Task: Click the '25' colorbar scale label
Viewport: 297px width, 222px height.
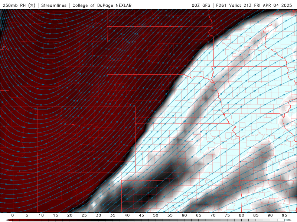Action: click(84, 215)
